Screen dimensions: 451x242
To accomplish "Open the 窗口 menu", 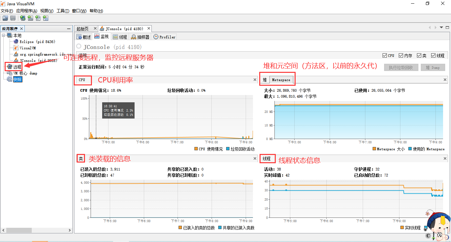I will pos(79,11).
